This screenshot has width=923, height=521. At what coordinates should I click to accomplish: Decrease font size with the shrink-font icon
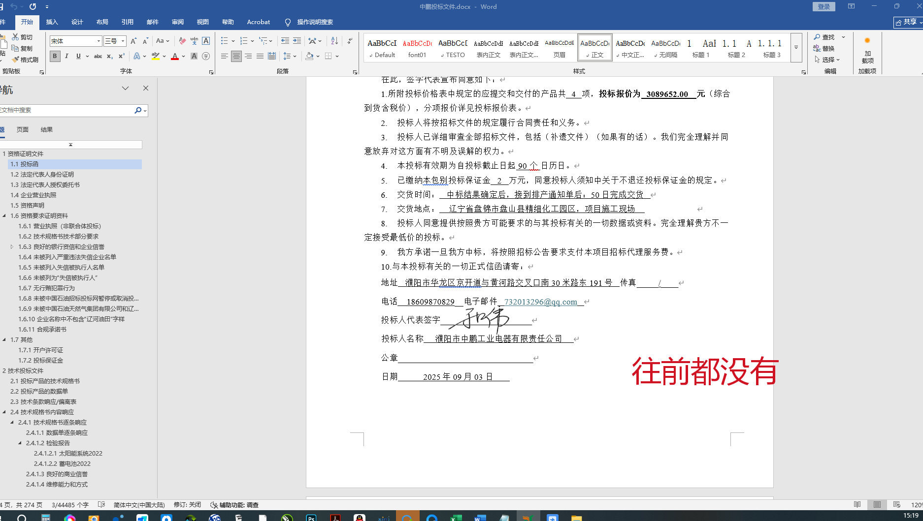pos(145,41)
